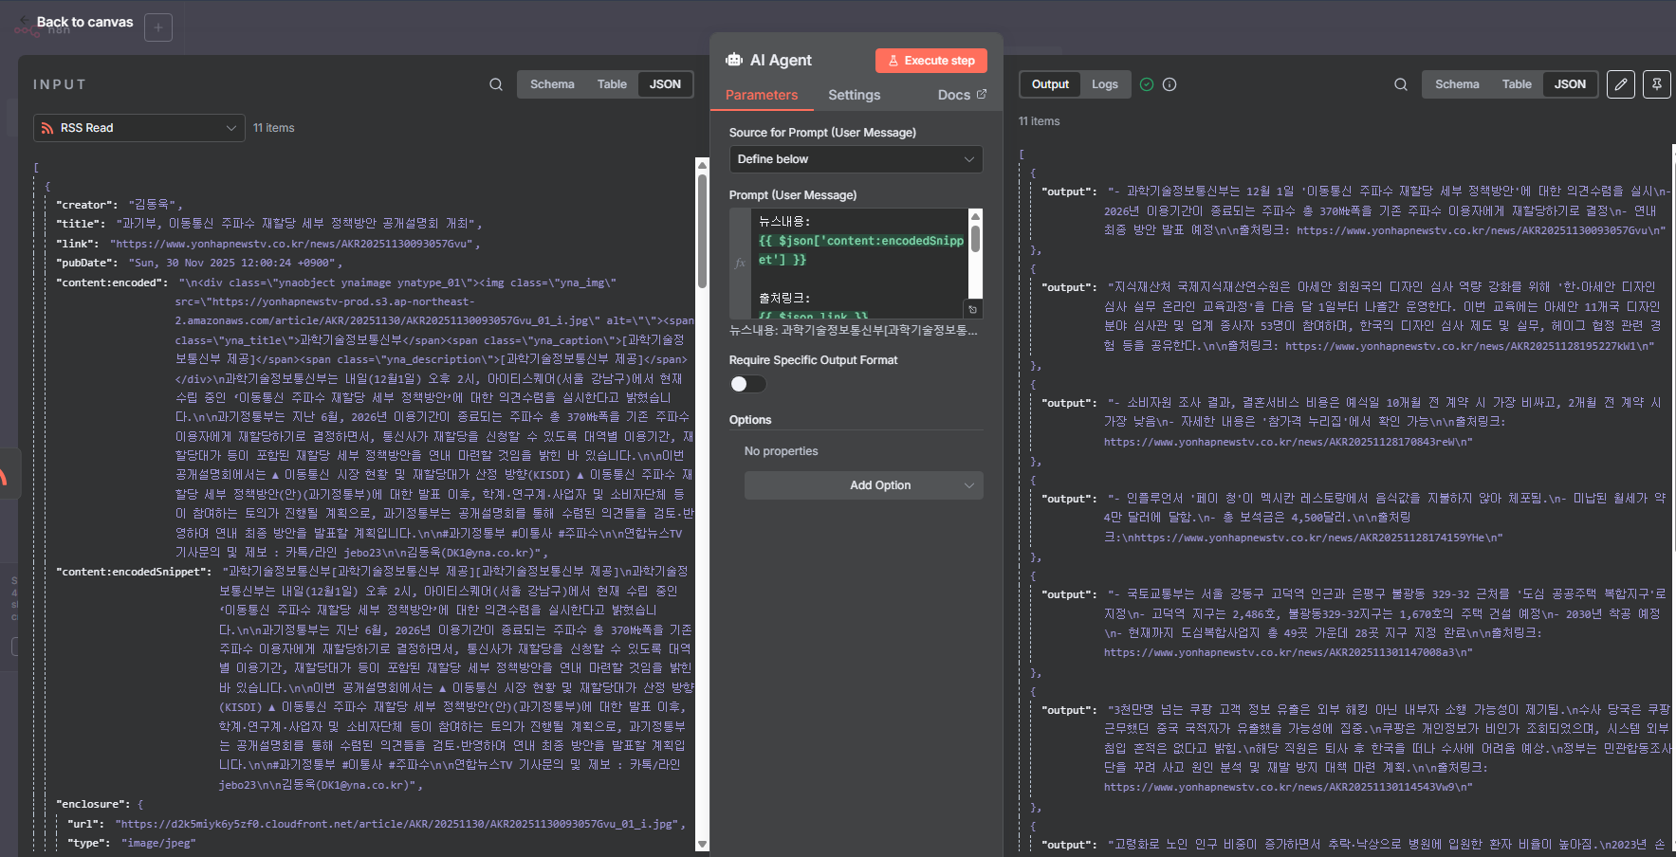
Task: Click the green execution success check icon
Action: (x=1147, y=84)
